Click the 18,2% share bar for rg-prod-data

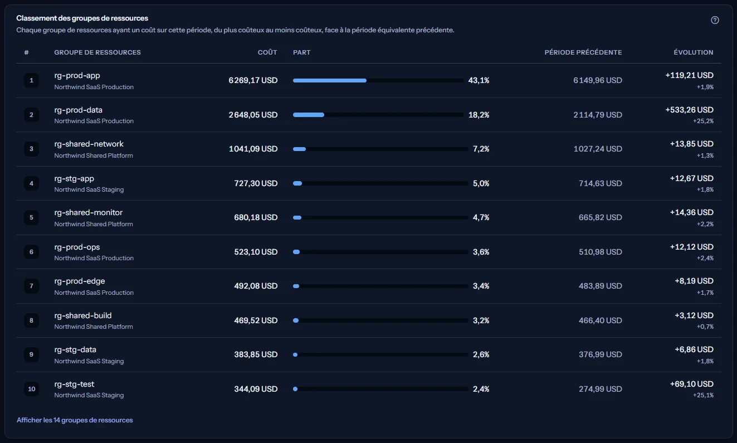[x=378, y=115]
